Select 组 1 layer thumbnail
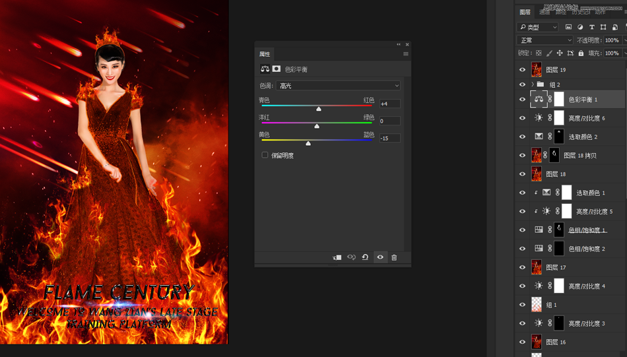The width and height of the screenshot is (627, 357). 536,304
